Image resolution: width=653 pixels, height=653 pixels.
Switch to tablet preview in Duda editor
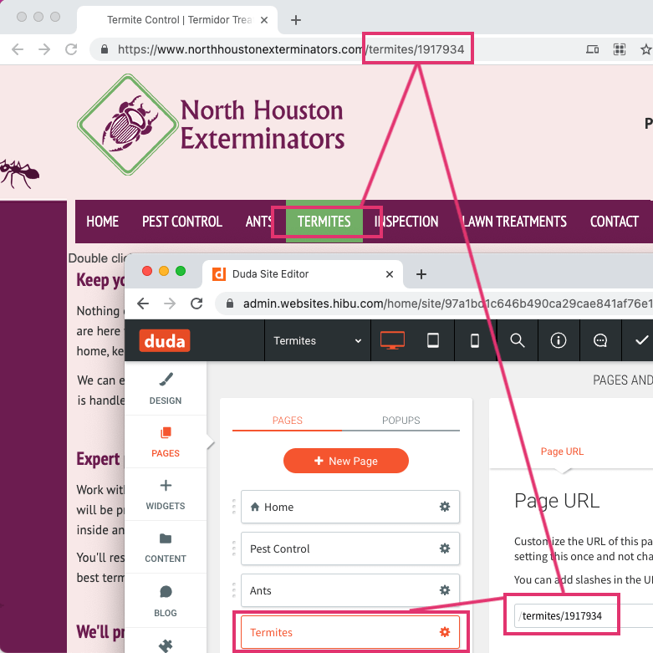[433, 340]
